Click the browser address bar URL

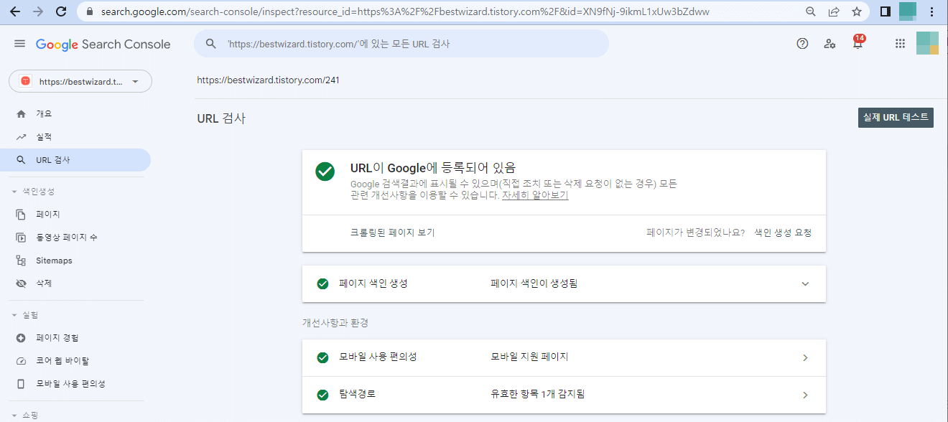pyautogui.click(x=405, y=11)
